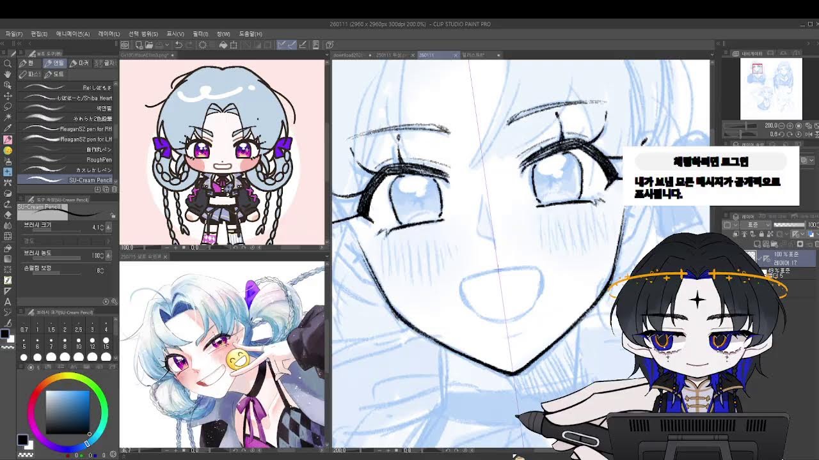Image resolution: width=819 pixels, height=460 pixels.
Task: Select the Auto select wand tool
Action: (8, 118)
